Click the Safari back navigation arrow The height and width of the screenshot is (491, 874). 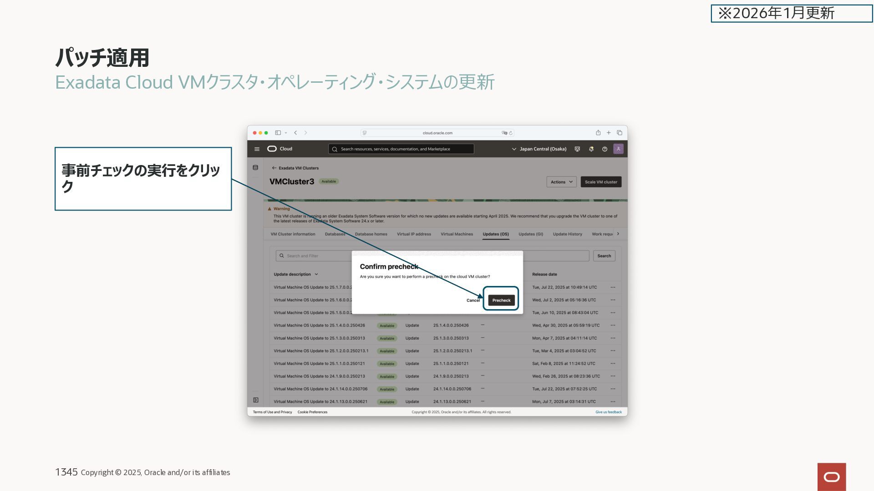(295, 133)
